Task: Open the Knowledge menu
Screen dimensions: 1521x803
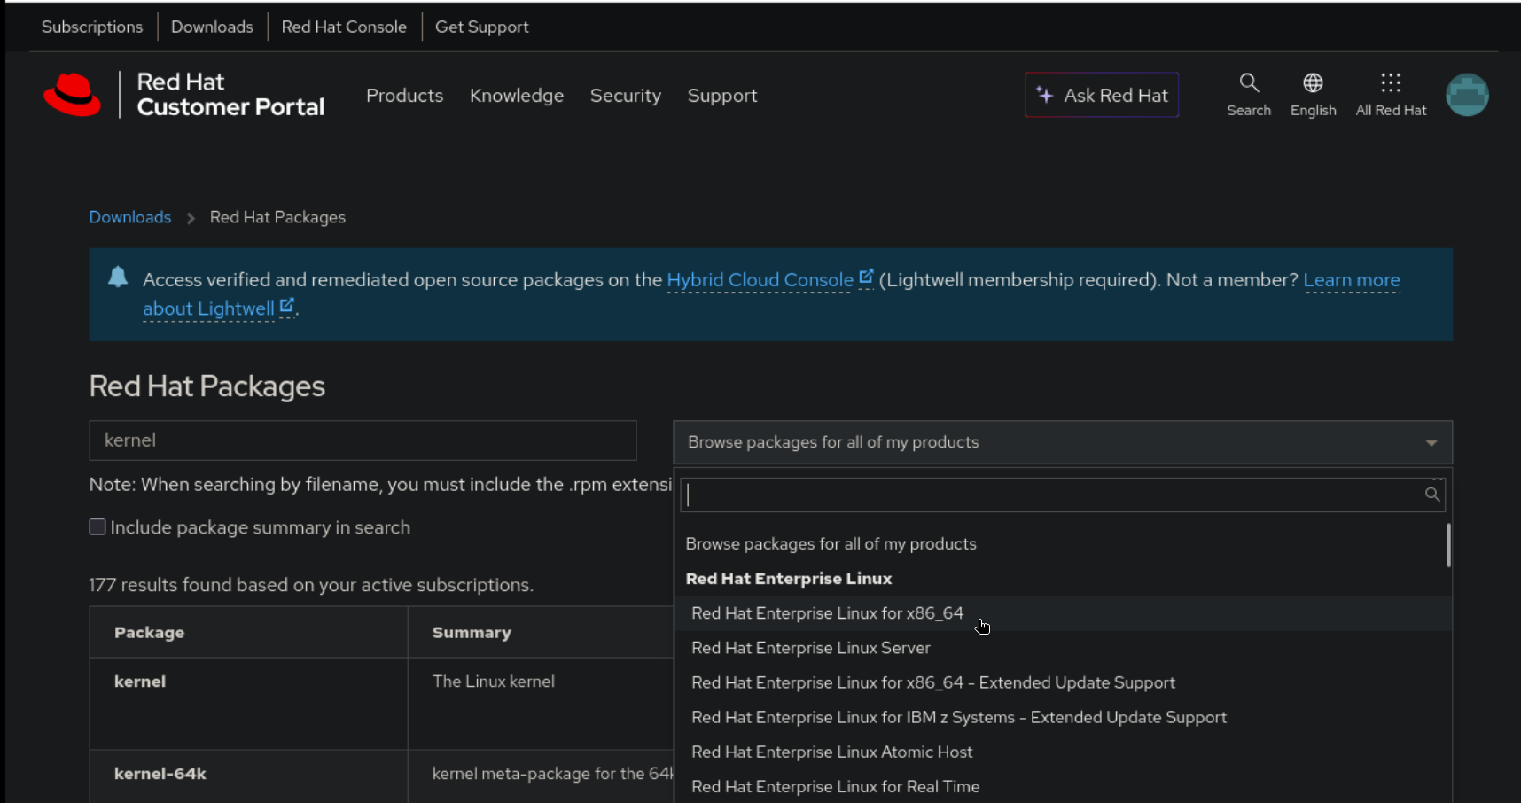Action: point(517,96)
